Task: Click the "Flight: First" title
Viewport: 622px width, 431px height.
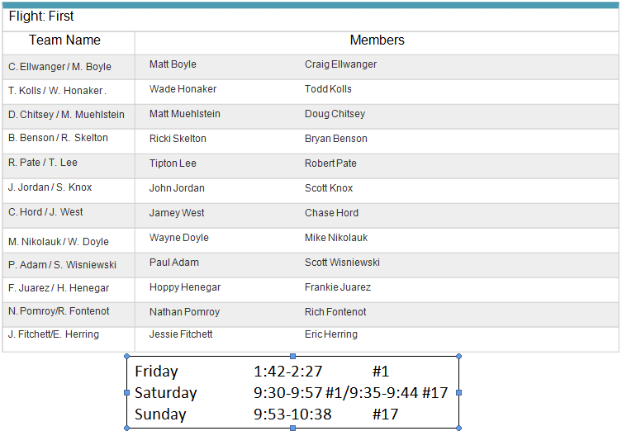Action: coord(41,17)
